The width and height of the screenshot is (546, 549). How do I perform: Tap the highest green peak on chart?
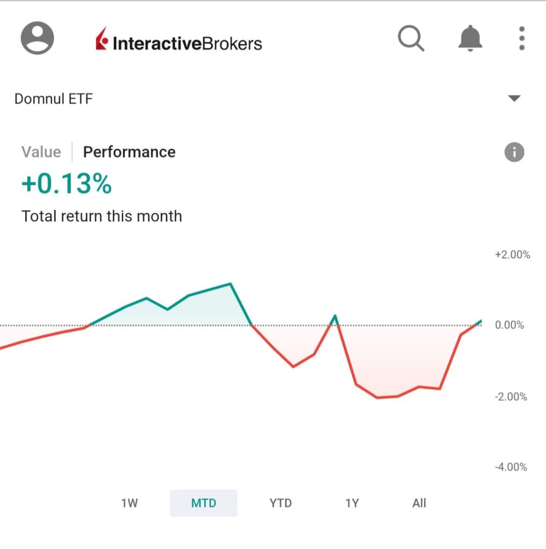pyautogui.click(x=230, y=284)
